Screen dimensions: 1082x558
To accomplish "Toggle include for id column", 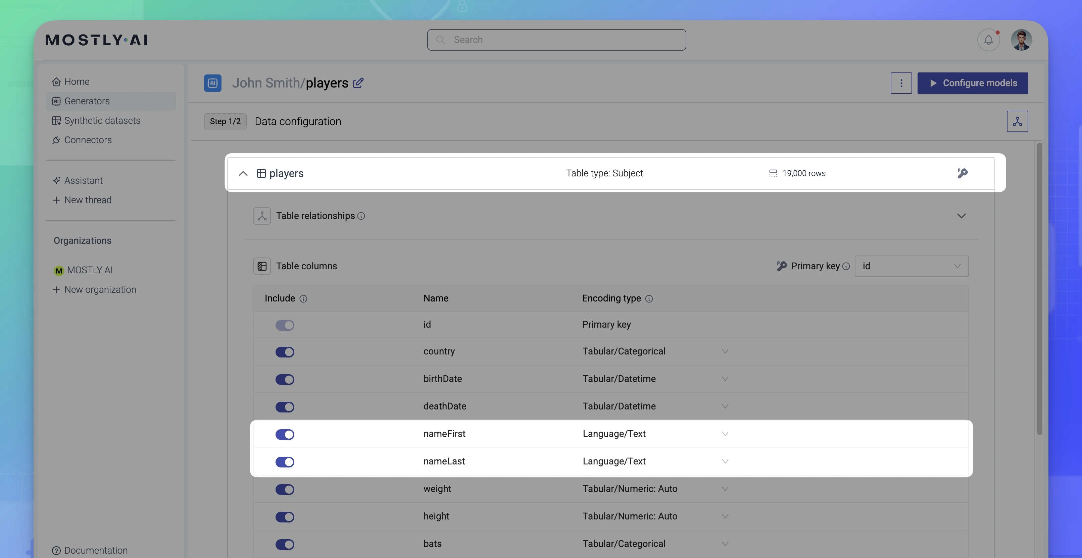I will pyautogui.click(x=285, y=325).
